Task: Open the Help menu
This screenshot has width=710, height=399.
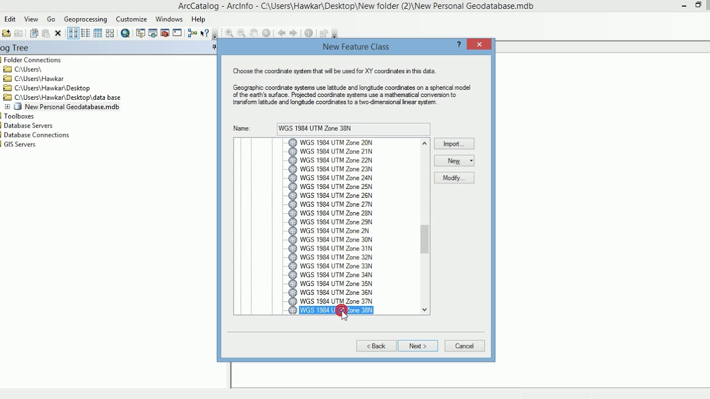Action: 198,19
